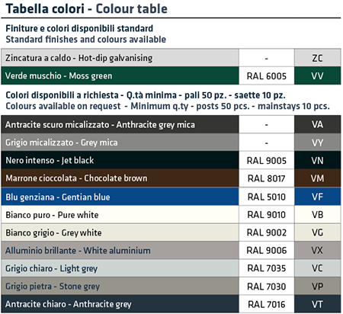Select the Alluminio brillante - White aluminium row

click(171, 251)
